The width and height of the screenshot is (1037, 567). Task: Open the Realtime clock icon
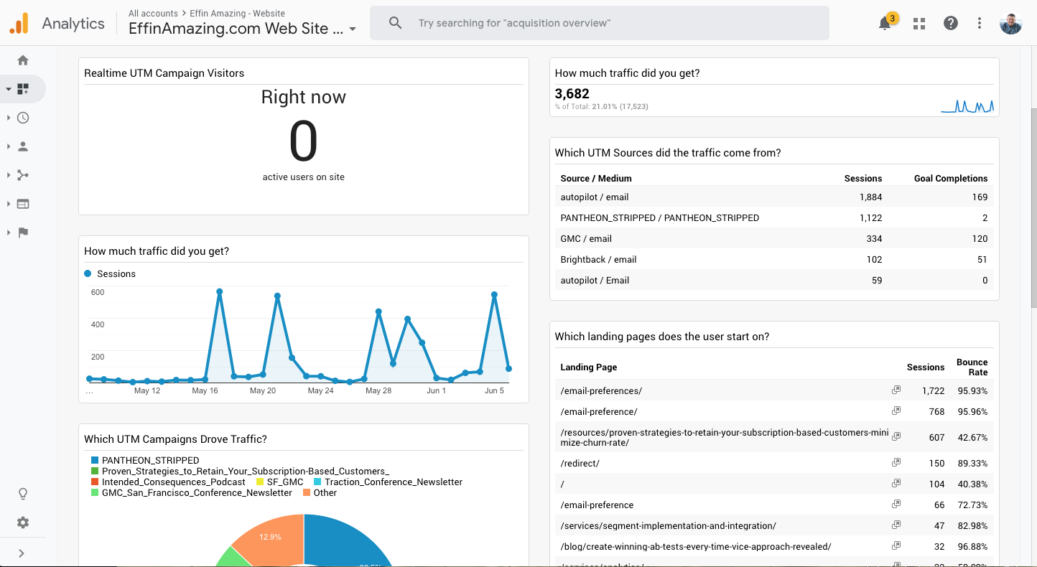(x=23, y=118)
